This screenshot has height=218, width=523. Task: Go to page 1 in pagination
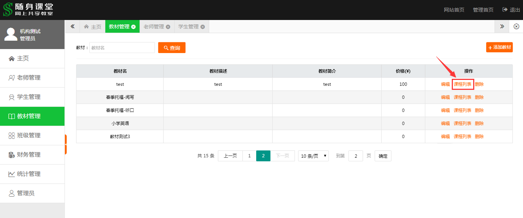[249, 156]
